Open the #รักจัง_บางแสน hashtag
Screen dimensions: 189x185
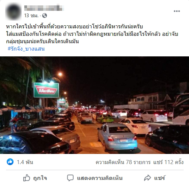26,49
